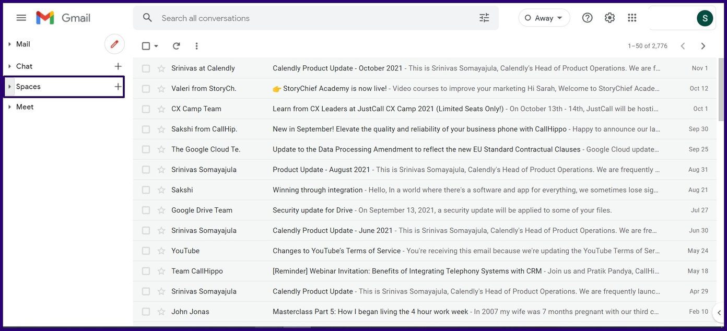Create a new space with plus icon

click(118, 87)
